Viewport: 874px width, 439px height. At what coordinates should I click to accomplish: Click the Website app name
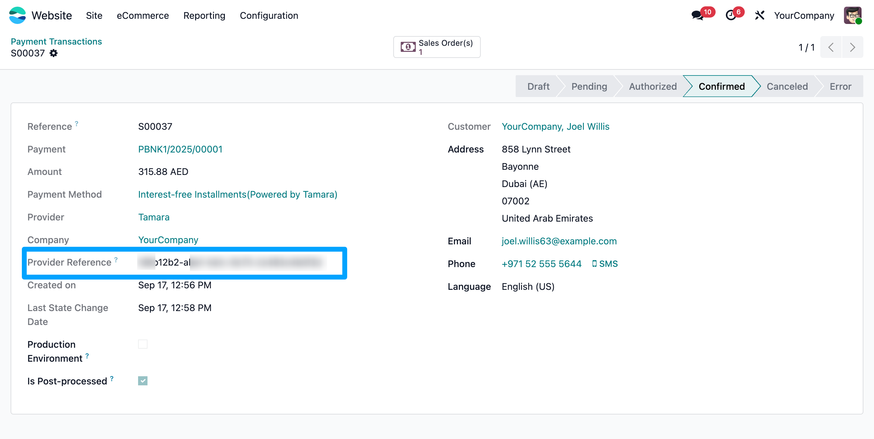tap(52, 15)
